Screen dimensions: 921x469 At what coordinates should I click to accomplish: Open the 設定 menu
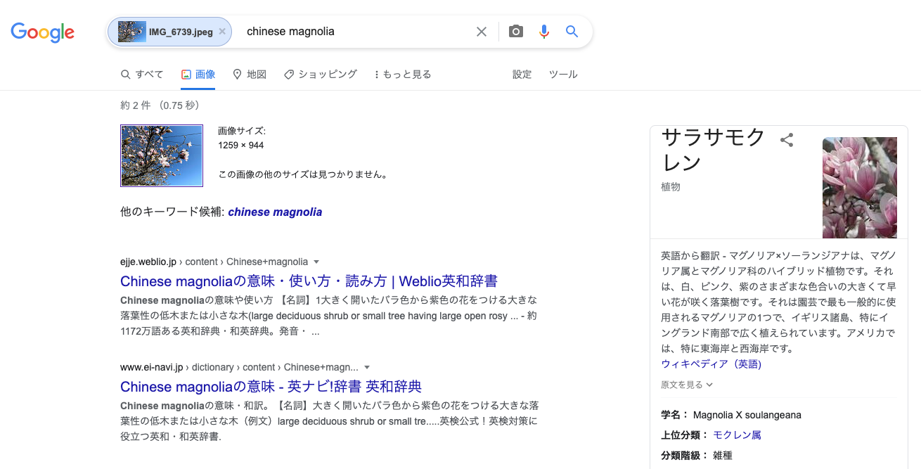tap(522, 75)
